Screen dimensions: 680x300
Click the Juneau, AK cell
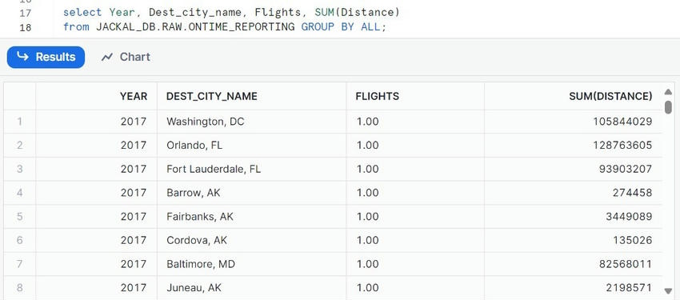pos(252,287)
